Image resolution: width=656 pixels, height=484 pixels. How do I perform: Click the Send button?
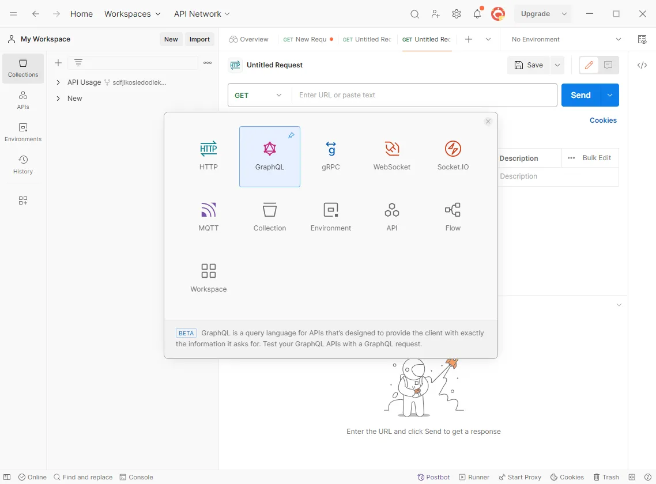[580, 95]
